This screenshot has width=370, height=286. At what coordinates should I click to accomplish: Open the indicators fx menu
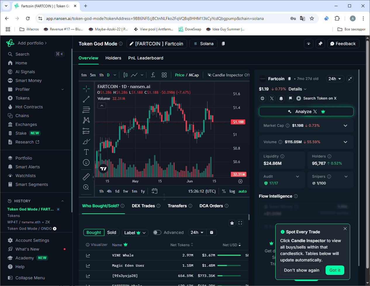click(x=153, y=75)
